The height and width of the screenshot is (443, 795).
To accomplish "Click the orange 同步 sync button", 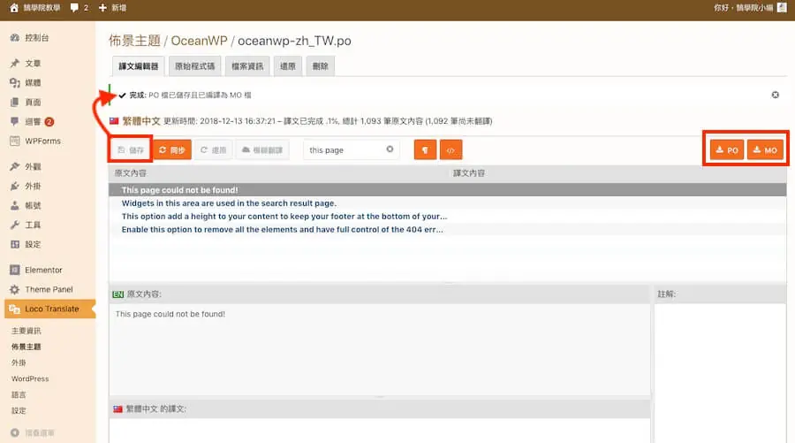I will [x=172, y=149].
